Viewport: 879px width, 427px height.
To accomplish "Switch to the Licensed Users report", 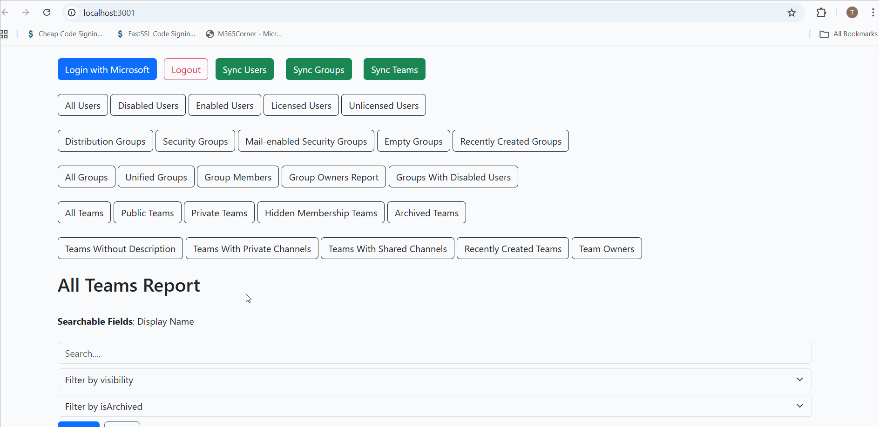I will pyautogui.click(x=301, y=105).
